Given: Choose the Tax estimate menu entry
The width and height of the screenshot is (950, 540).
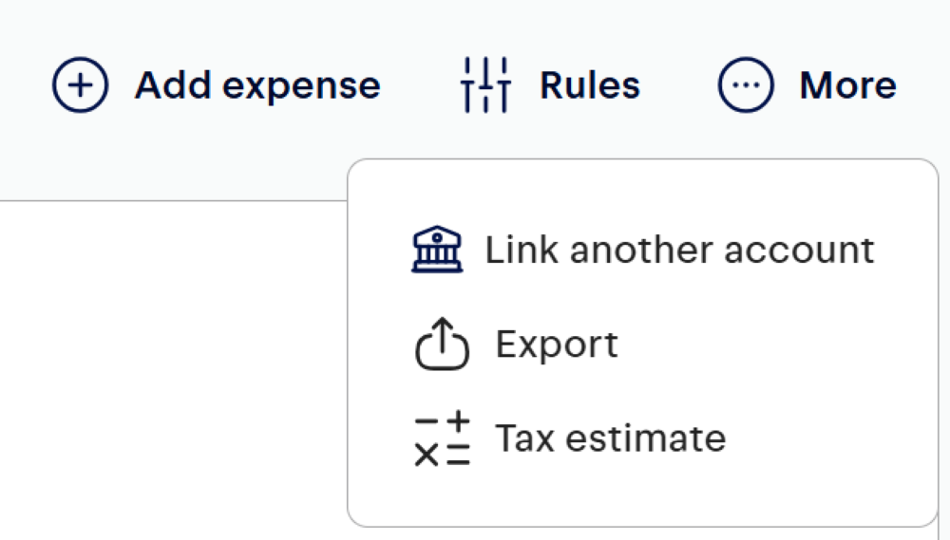Looking at the screenshot, I should [570, 438].
